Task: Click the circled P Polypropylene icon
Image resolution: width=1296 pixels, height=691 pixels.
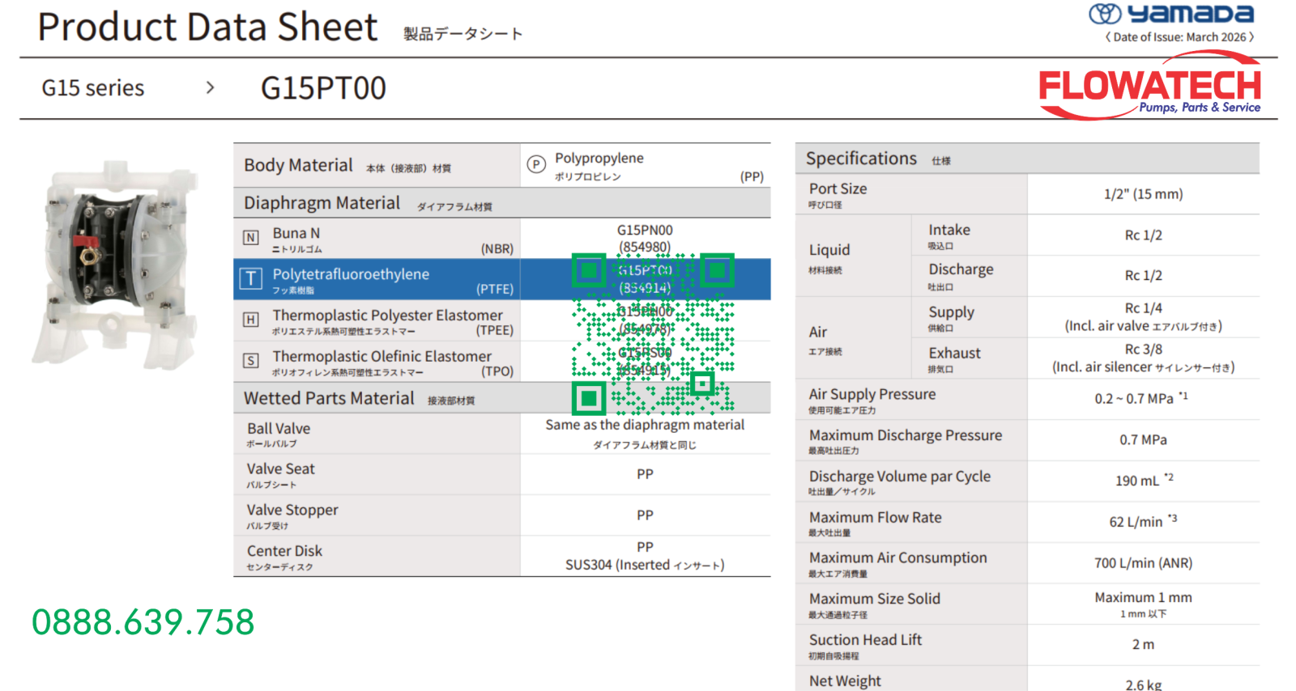Action: point(536,164)
